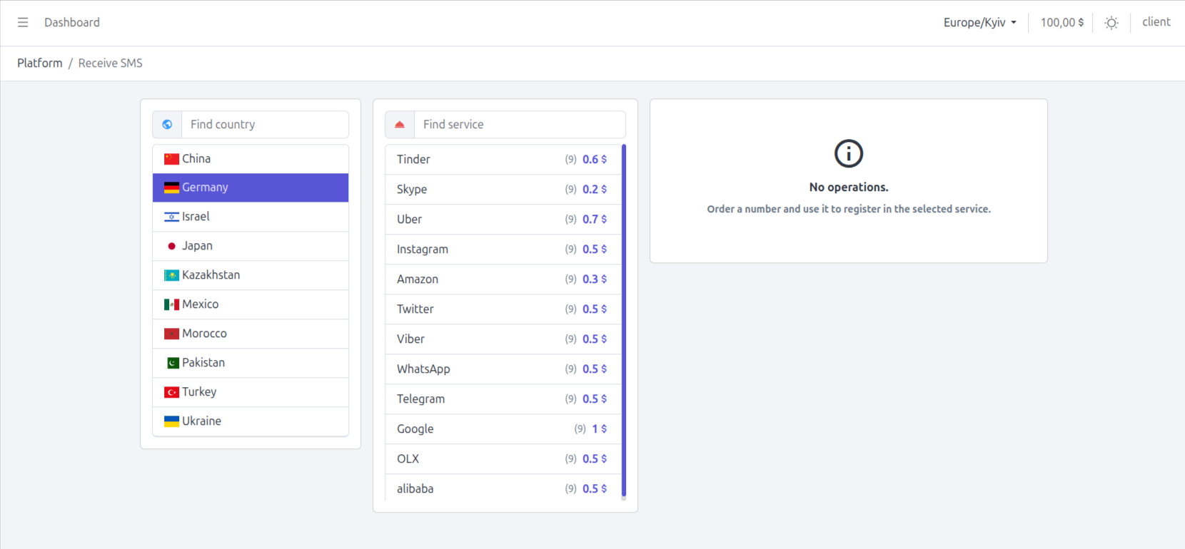
Task: Go to Platform in the breadcrumb
Action: pos(40,63)
